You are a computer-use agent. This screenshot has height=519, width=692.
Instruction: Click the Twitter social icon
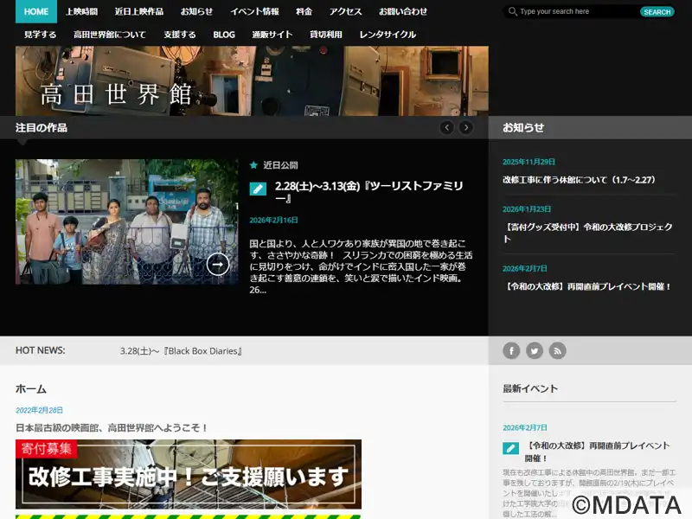[535, 350]
